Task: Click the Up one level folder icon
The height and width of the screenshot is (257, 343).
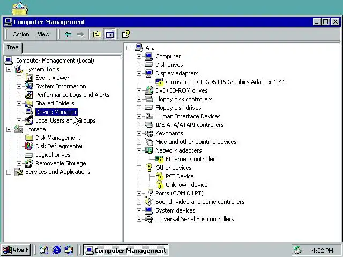Action: point(97,34)
